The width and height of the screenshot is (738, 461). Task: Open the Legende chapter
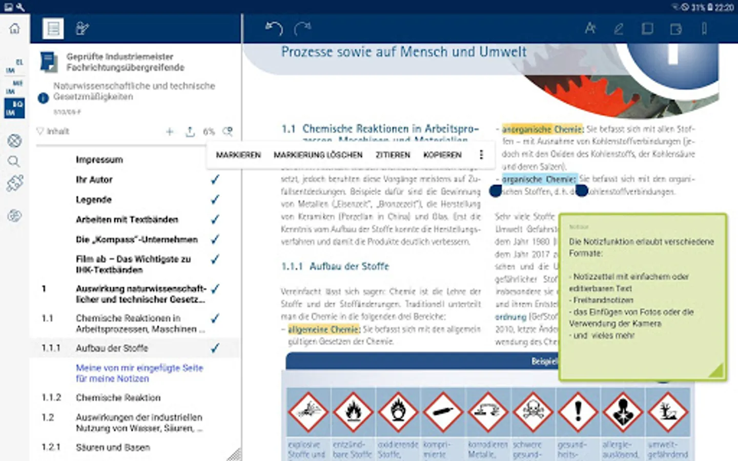click(x=94, y=200)
